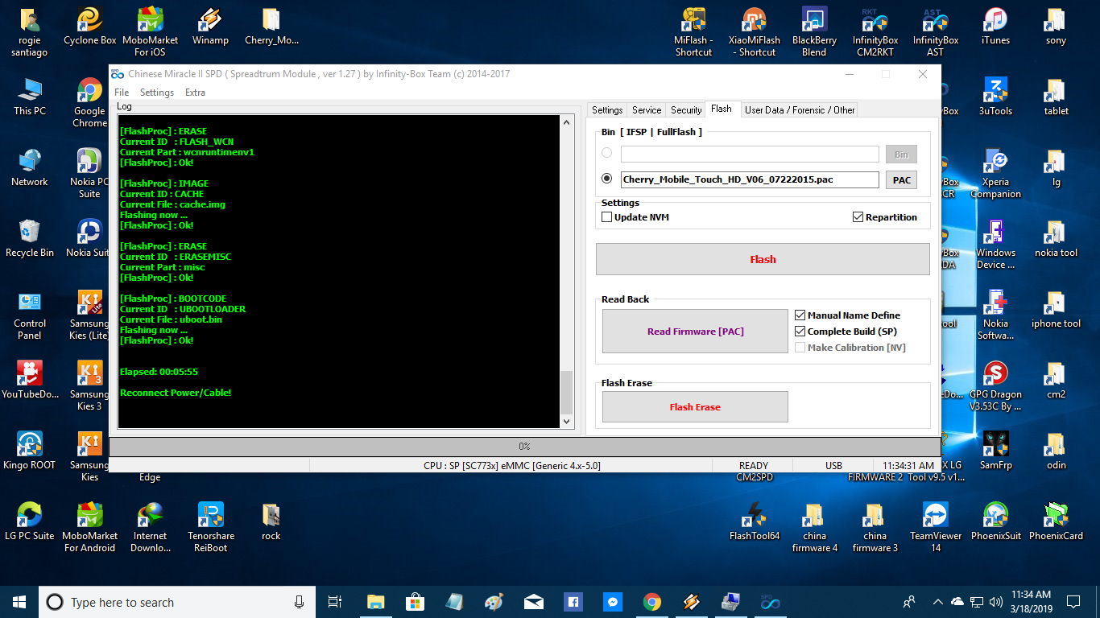Launch iTunes desktop icon

[x=995, y=27]
